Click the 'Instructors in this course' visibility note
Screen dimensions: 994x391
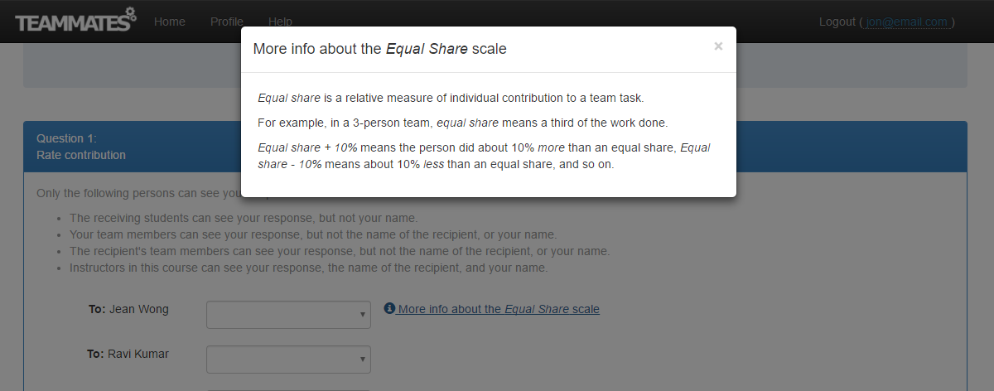click(x=309, y=268)
